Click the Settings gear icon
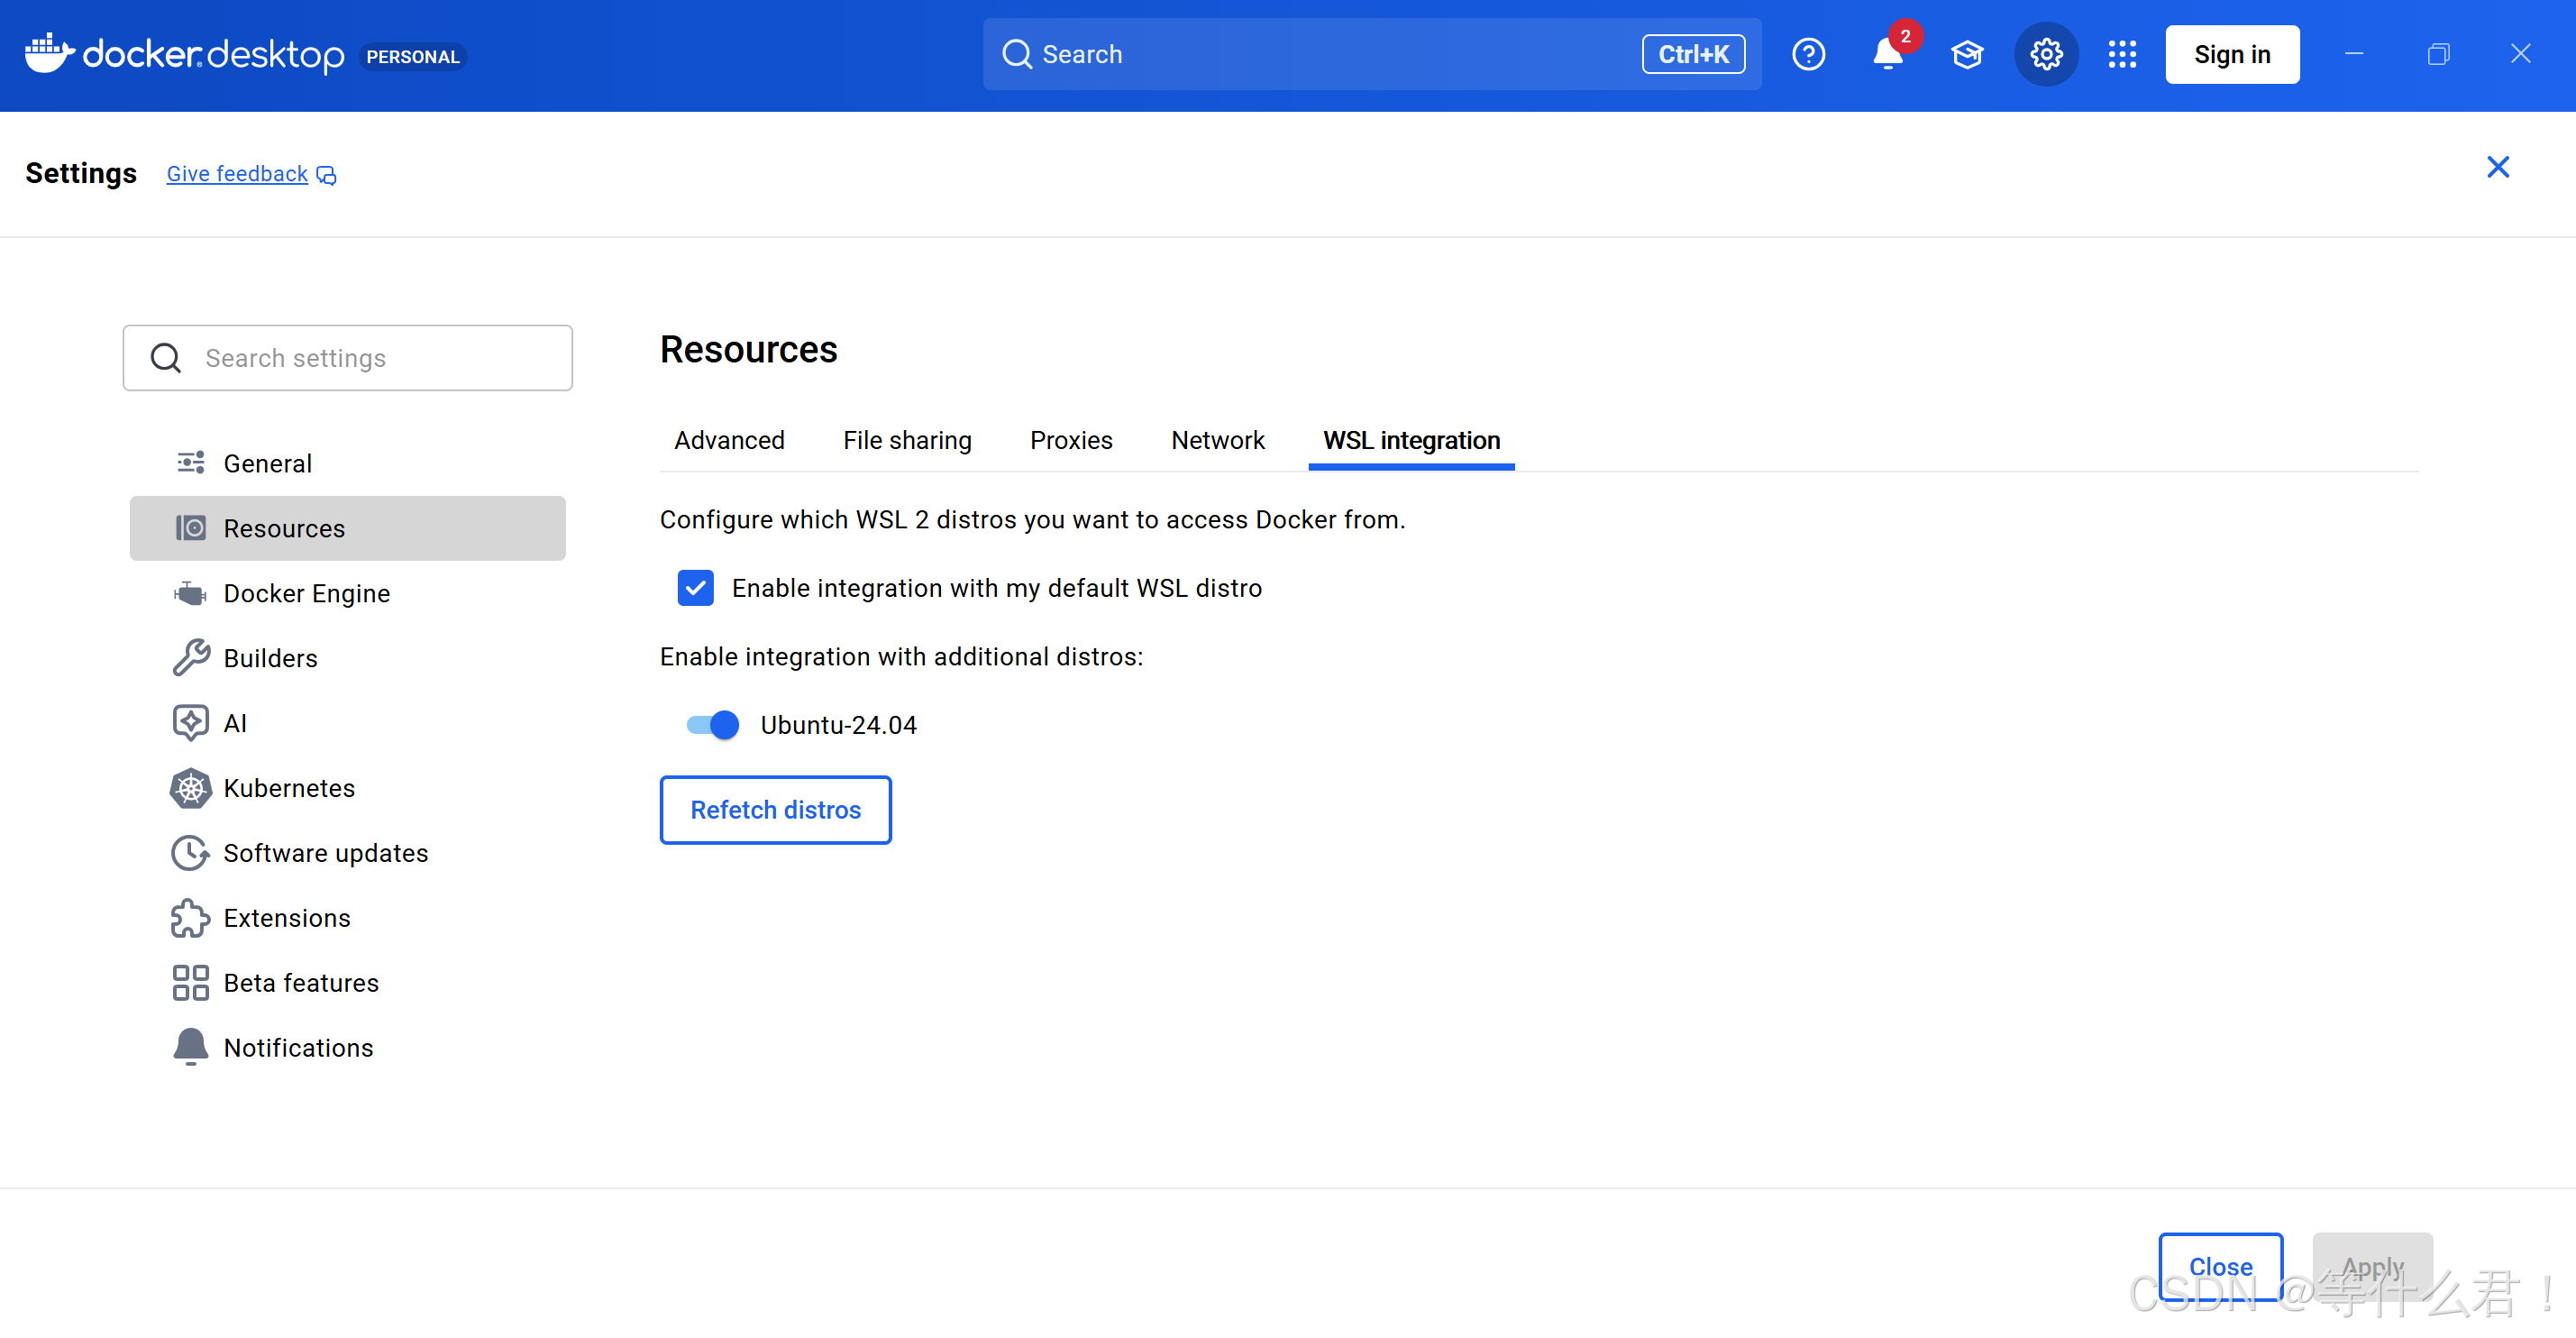 tap(2046, 54)
